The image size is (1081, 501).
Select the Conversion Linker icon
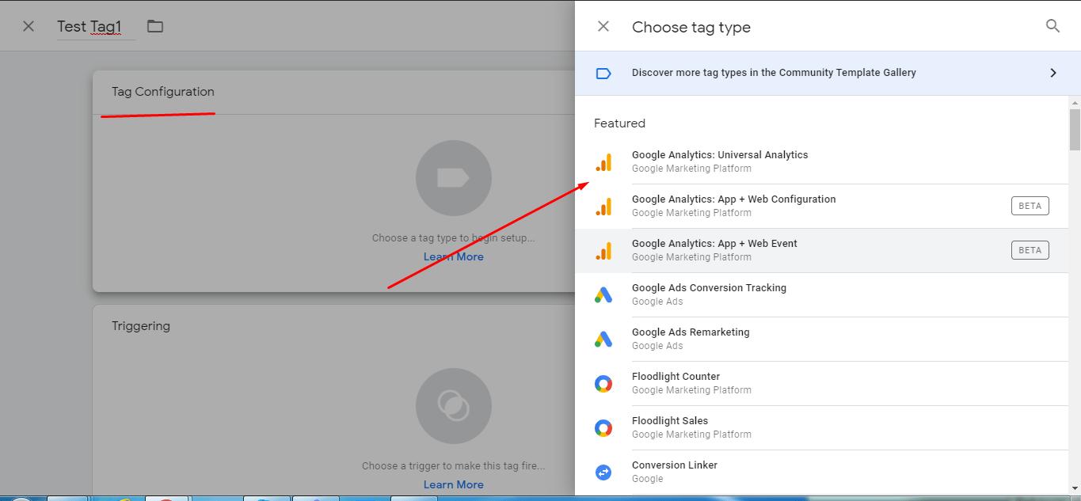coord(603,473)
